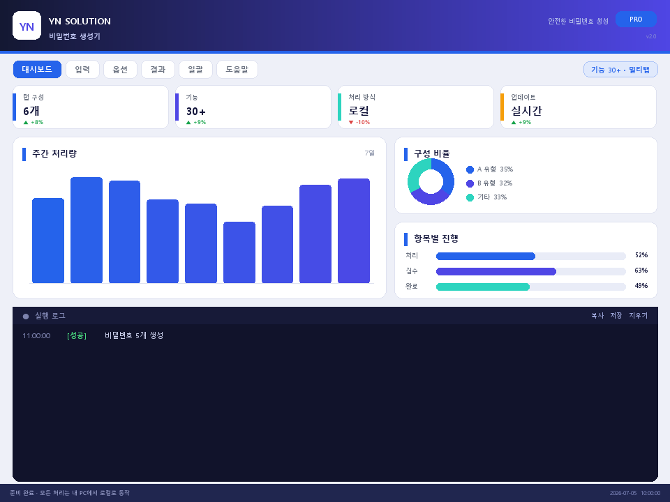This screenshot has width=670, height=502.
Task: Click the teal 기타 legend dot
Action: click(x=470, y=197)
